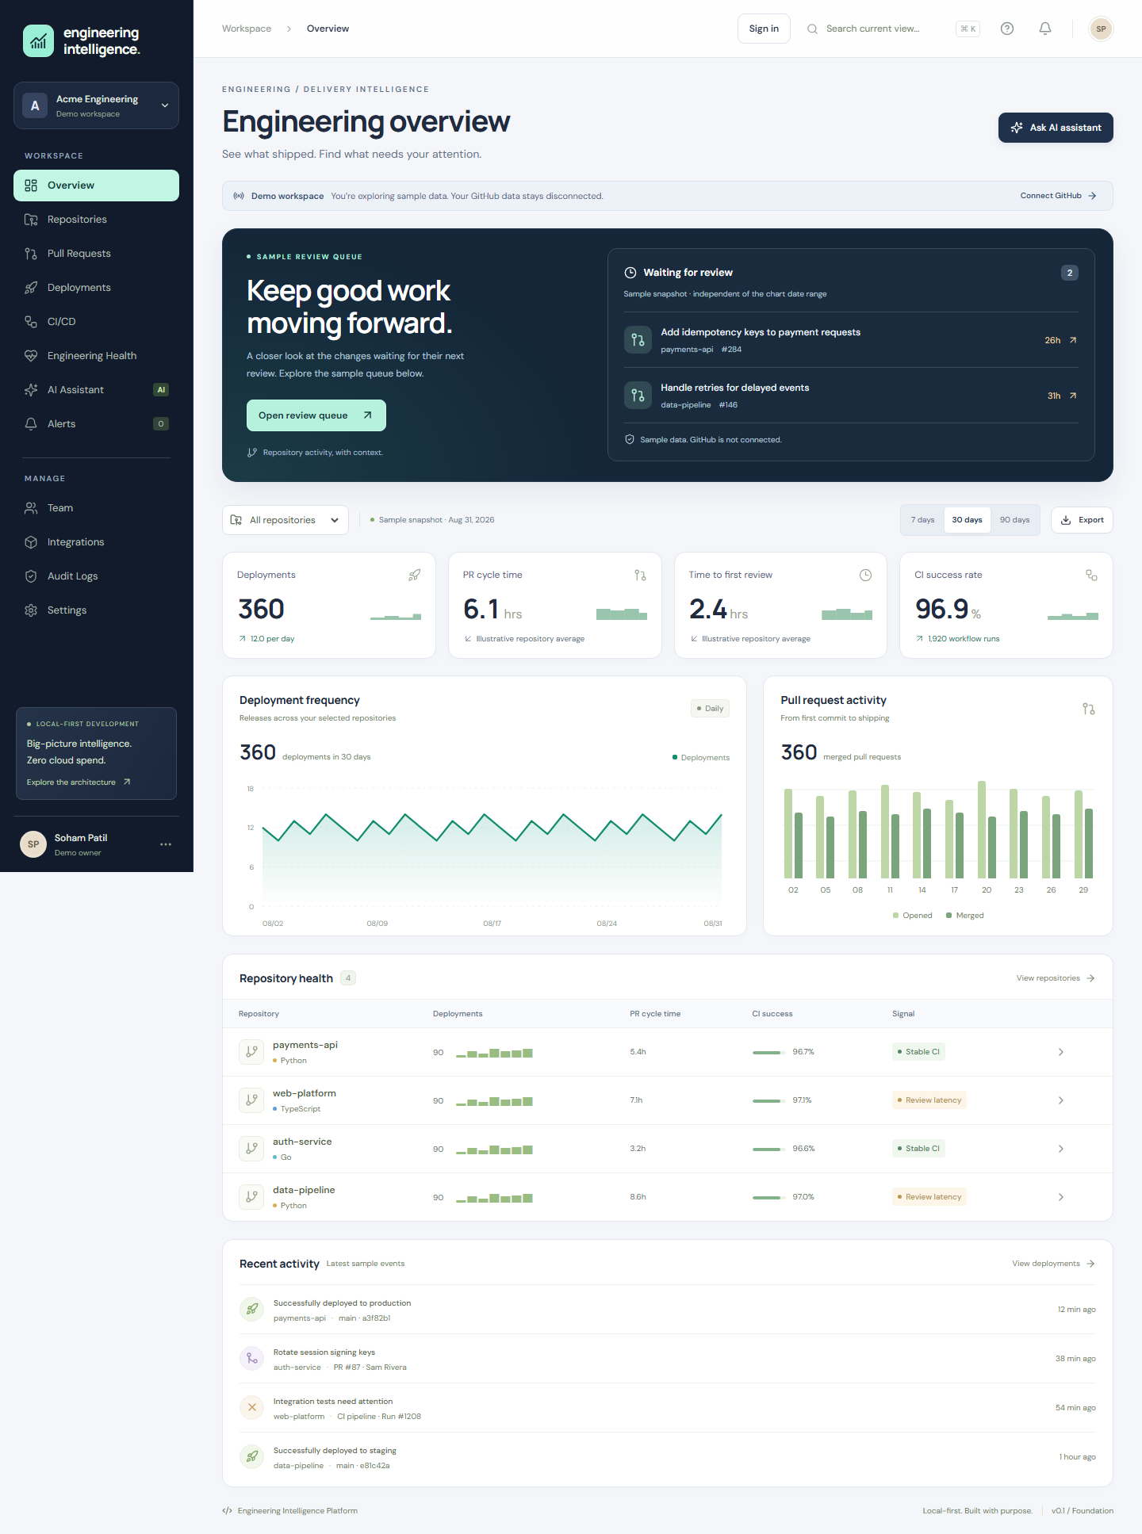
Task: Open the SP user avatar in header
Action: [x=1101, y=29]
